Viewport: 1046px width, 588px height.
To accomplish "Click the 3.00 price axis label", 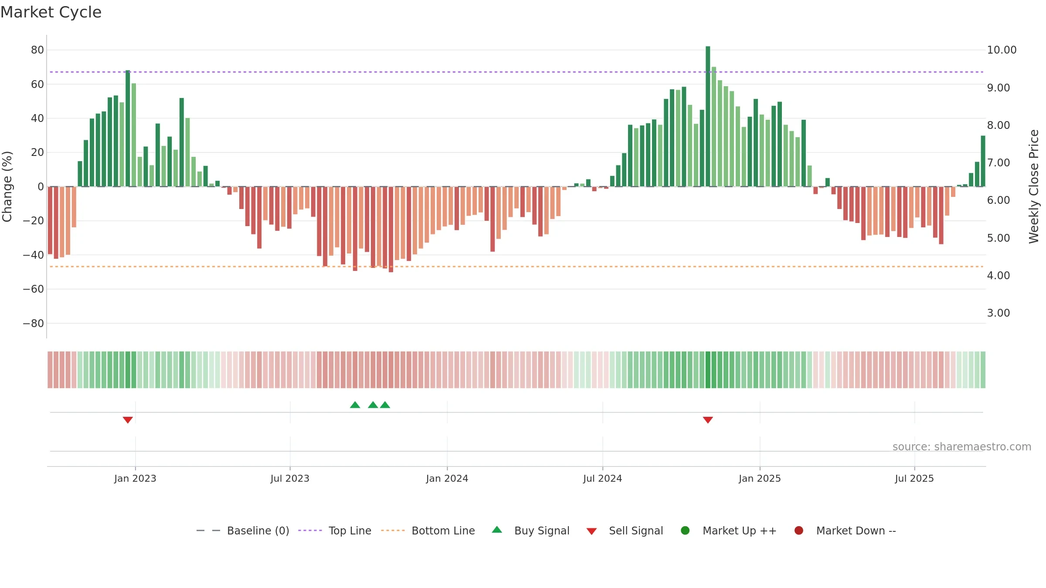I will (x=998, y=313).
